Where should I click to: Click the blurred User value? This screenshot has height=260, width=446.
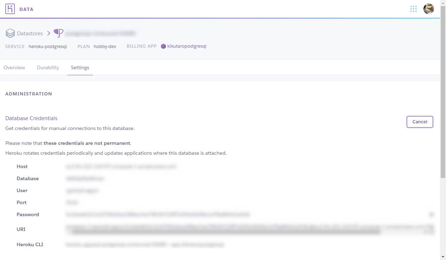coord(83,190)
